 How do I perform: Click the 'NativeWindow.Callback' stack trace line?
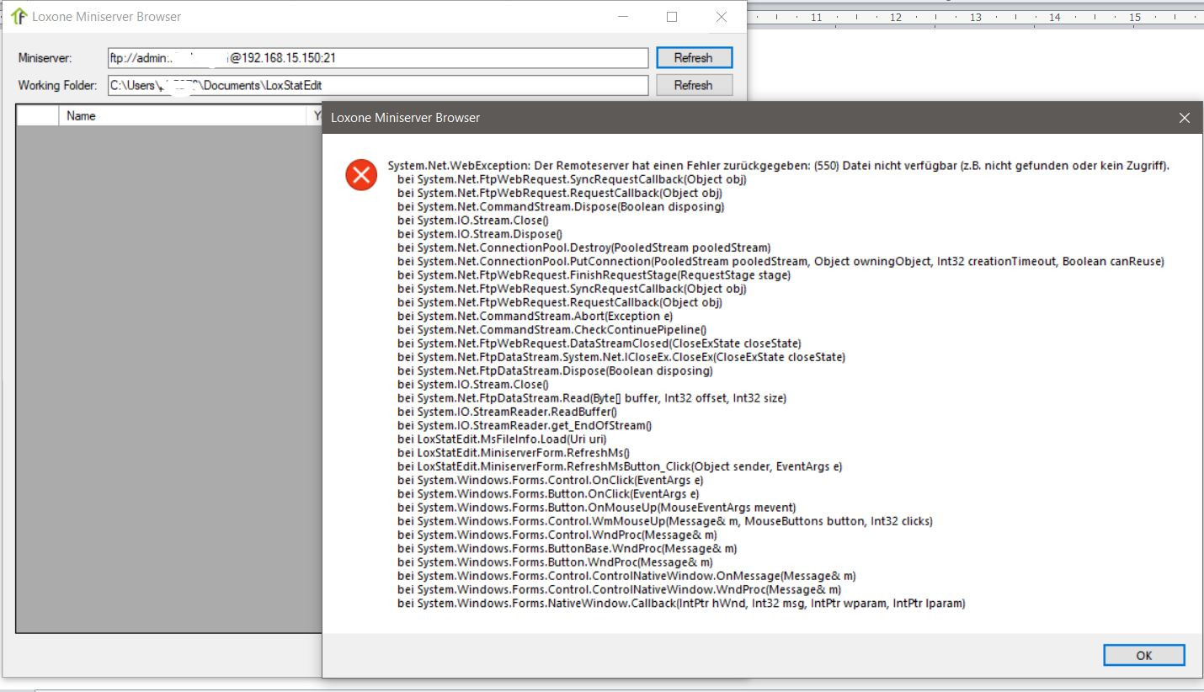(681, 603)
